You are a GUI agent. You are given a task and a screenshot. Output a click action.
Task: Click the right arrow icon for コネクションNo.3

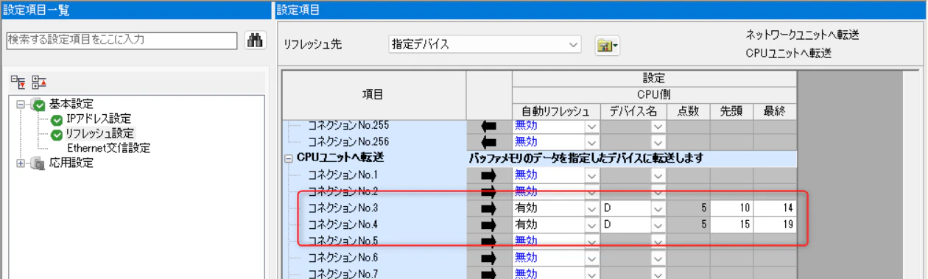[489, 208]
